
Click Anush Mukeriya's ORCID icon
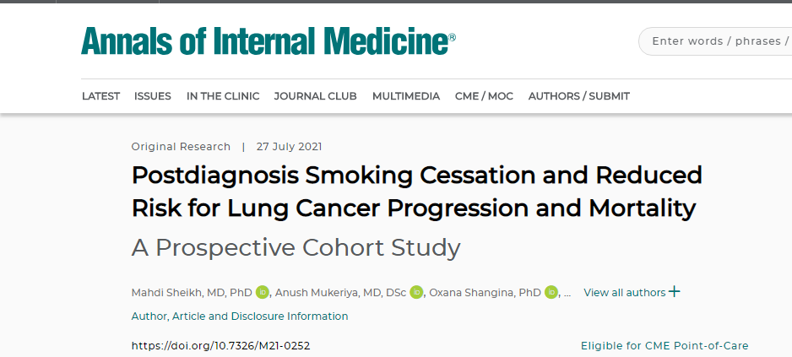click(x=416, y=293)
